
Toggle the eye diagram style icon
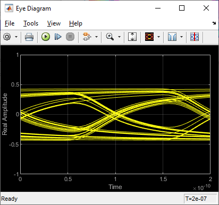coord(149,37)
